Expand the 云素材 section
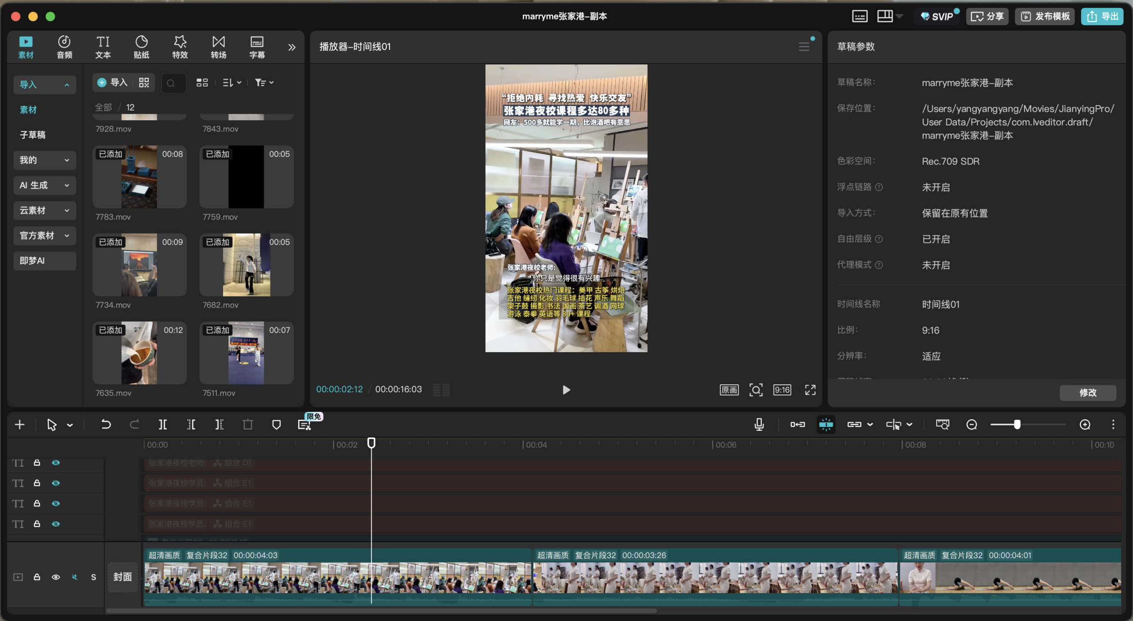 tap(44, 211)
